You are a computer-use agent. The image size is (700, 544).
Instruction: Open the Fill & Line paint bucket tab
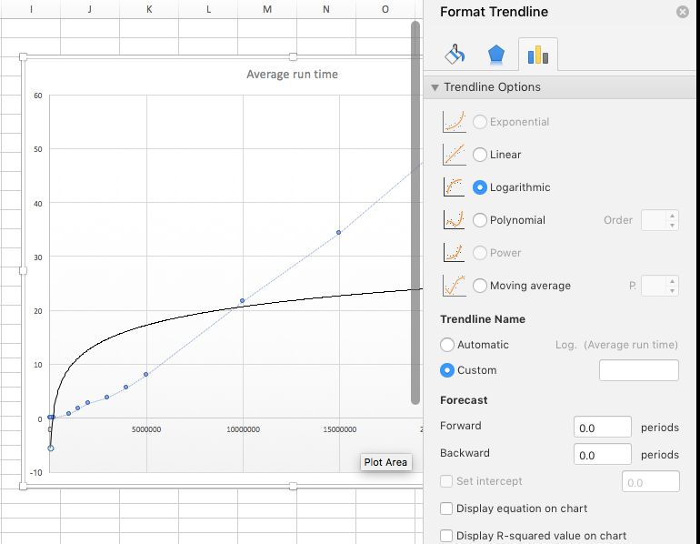455,55
